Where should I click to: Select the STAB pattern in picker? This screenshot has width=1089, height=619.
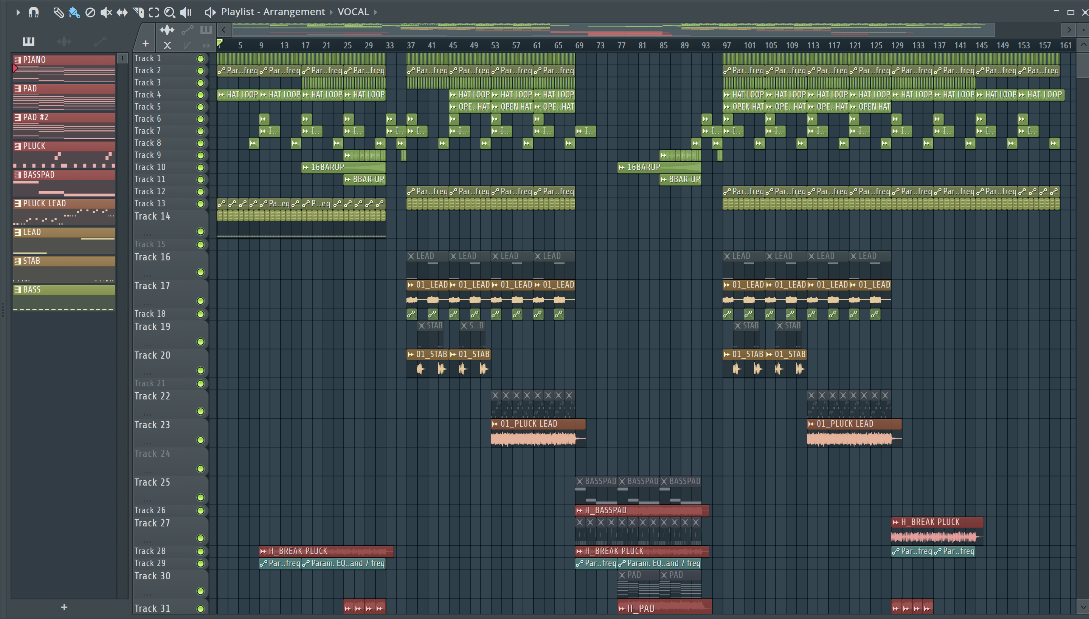click(64, 269)
